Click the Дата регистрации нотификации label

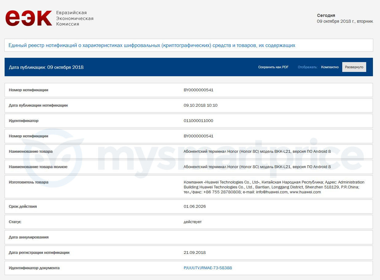(39, 253)
